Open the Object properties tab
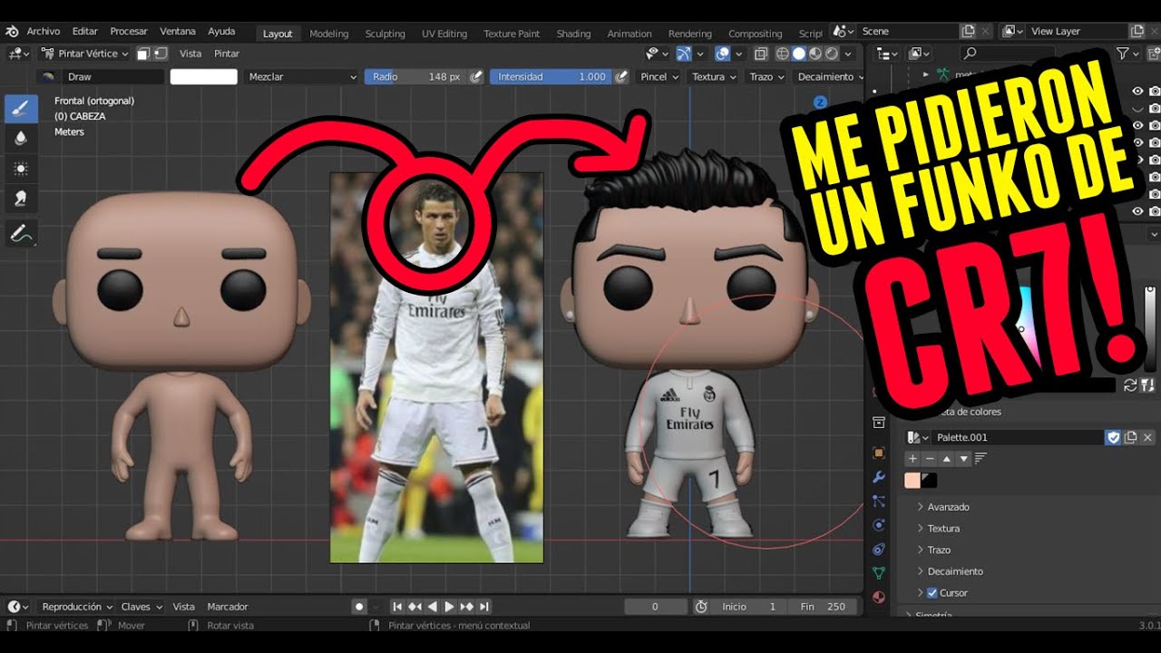Viewport: 1161px width, 653px height. click(878, 453)
